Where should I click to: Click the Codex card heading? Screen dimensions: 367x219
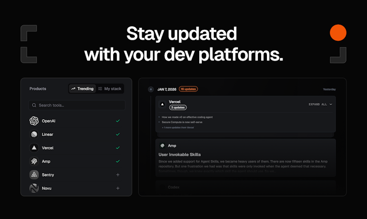174,187
